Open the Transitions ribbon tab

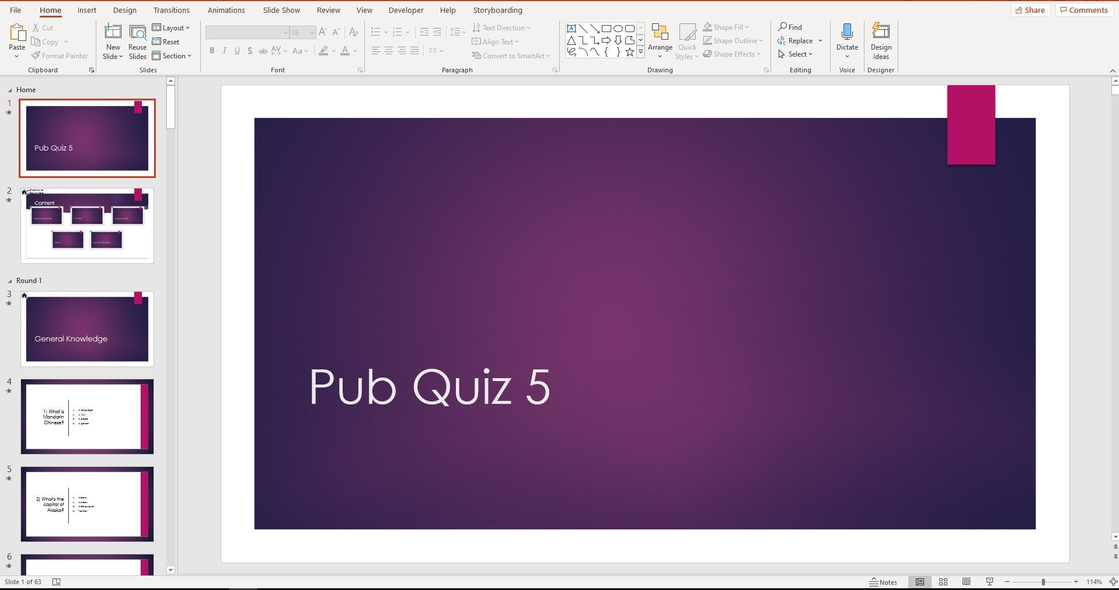pos(171,10)
